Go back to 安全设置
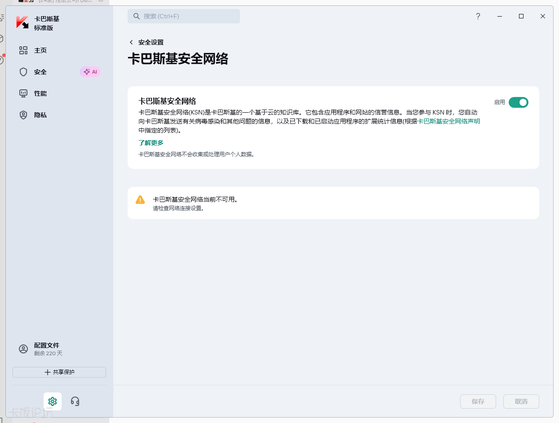559x423 pixels. click(x=151, y=42)
